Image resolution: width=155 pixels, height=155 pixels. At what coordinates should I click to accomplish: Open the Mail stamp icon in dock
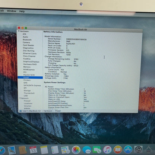point(12,150)
